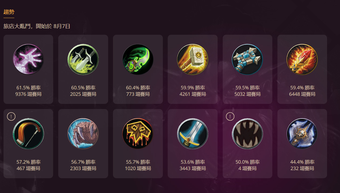The width and height of the screenshot is (340, 193).
Task: Choose the golden hammer class icon
Action: pyautogui.click(x=193, y=59)
